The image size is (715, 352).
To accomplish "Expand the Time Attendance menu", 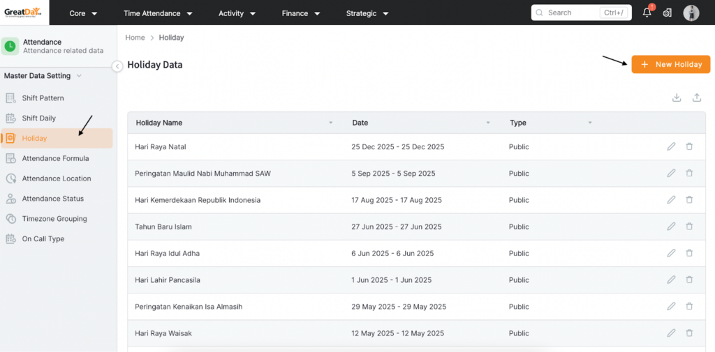I will tap(158, 13).
